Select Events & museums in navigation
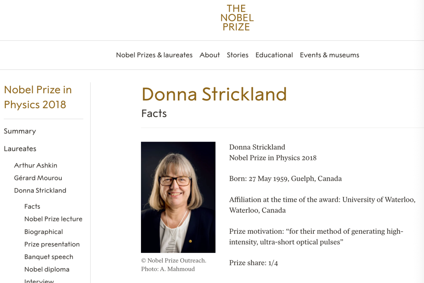The height and width of the screenshot is (283, 424). 329,55
